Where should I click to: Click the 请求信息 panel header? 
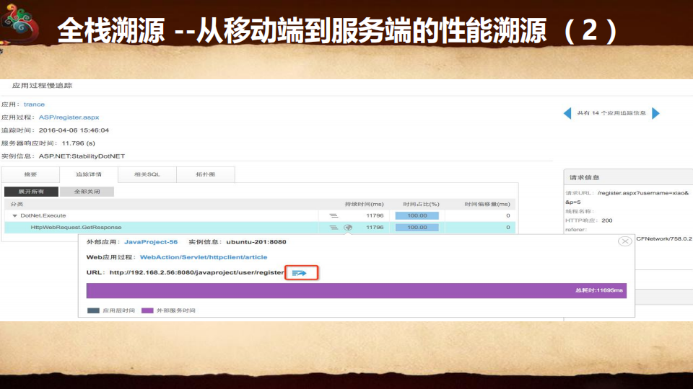pos(628,177)
